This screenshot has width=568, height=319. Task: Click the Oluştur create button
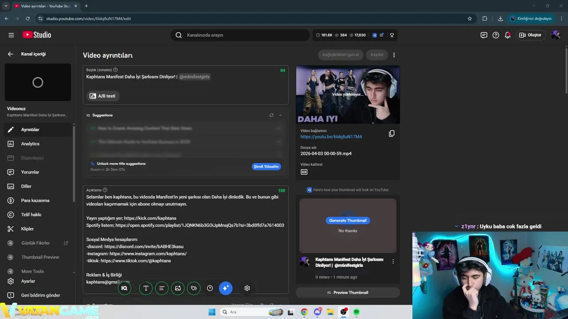tap(531, 35)
